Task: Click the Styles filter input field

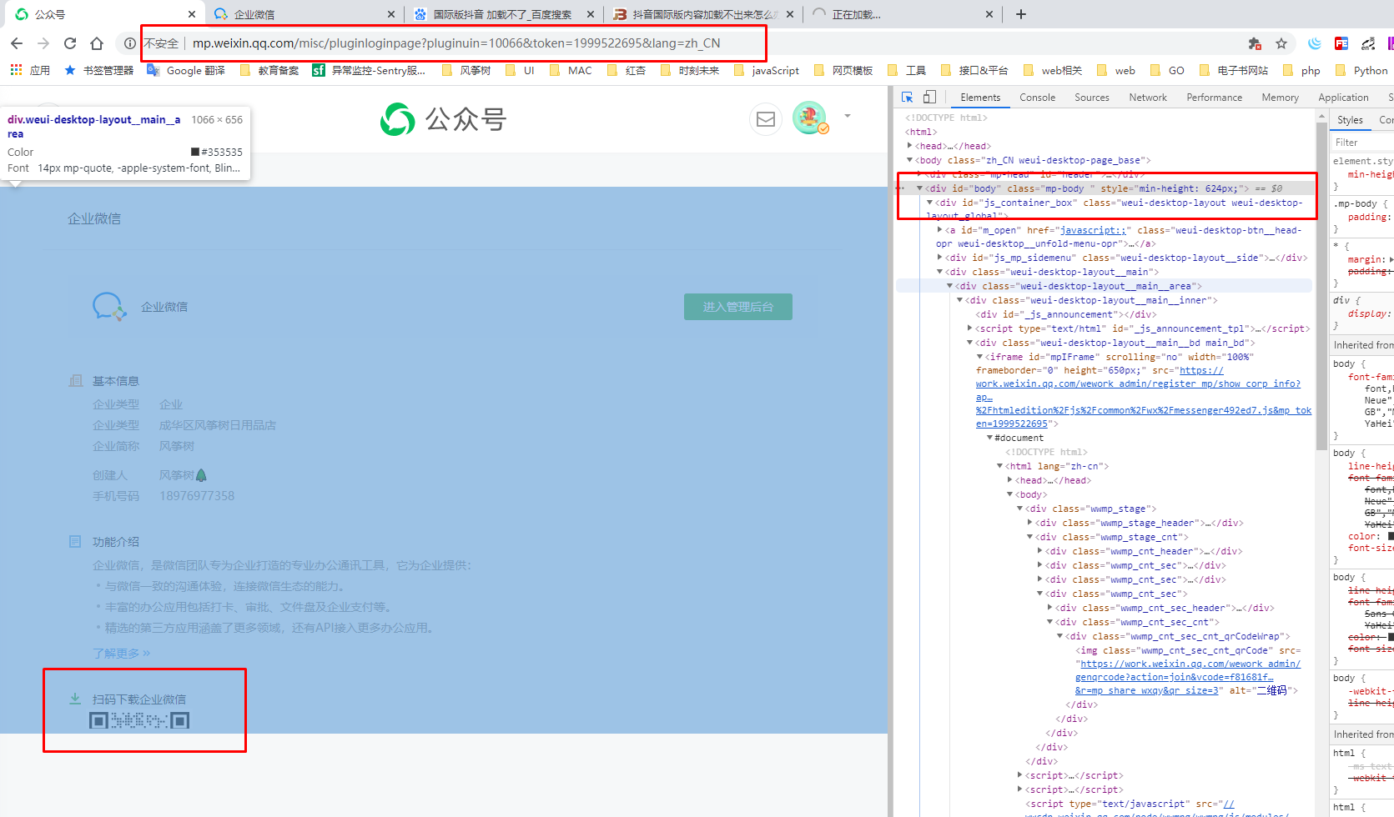Action: (x=1362, y=143)
